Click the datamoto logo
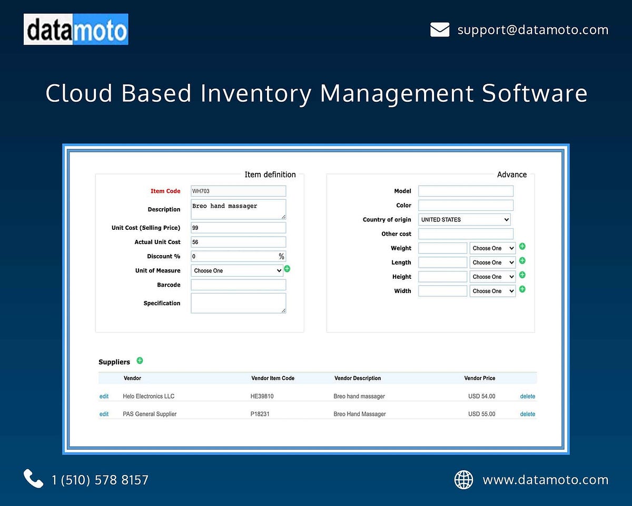Screen dimensions: 632x506 pos(75,29)
